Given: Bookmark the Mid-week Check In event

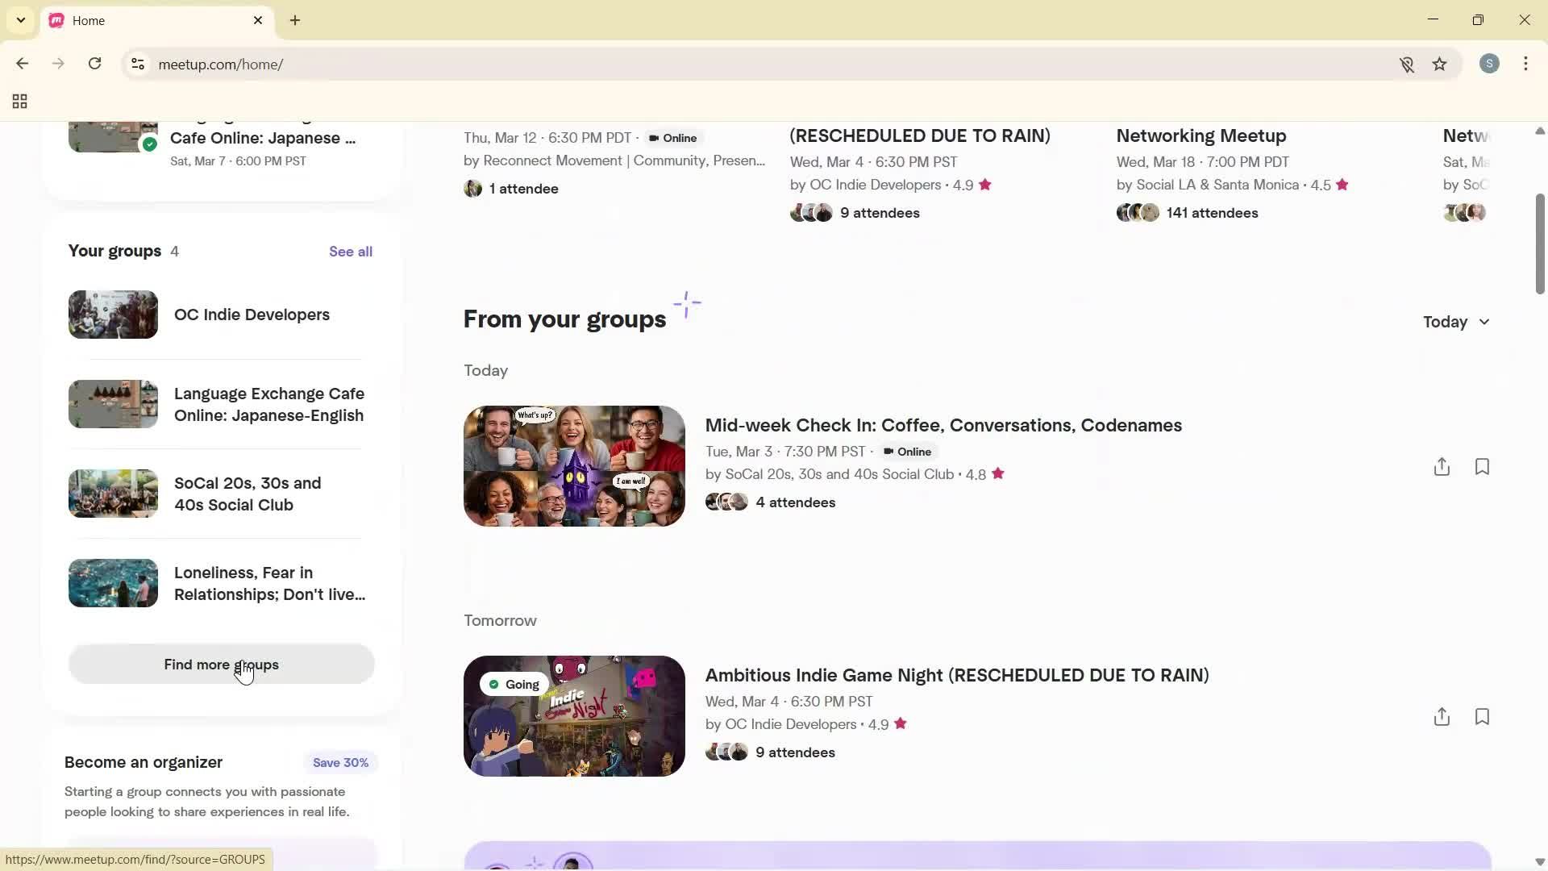Looking at the screenshot, I should tap(1482, 466).
